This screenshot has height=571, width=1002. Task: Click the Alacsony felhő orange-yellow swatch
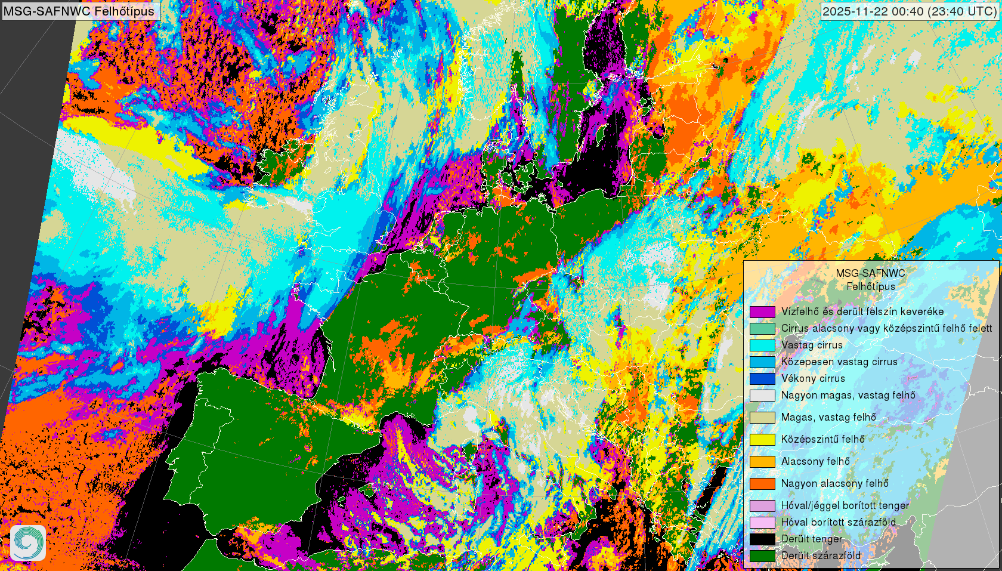pyautogui.click(x=762, y=461)
